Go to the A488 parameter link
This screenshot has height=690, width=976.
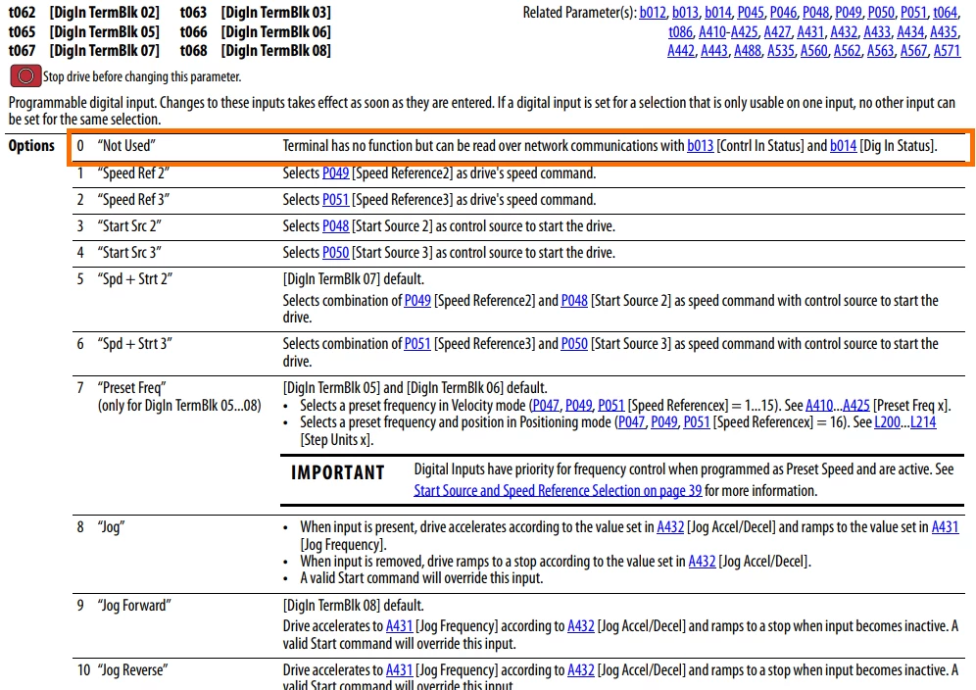coord(748,50)
